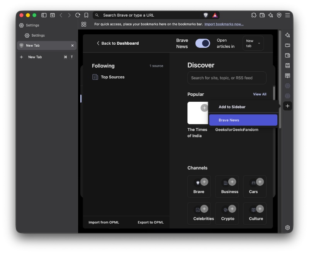Follow the Celebrities channel plus icon
The height and width of the screenshot is (254, 309).
click(204, 209)
